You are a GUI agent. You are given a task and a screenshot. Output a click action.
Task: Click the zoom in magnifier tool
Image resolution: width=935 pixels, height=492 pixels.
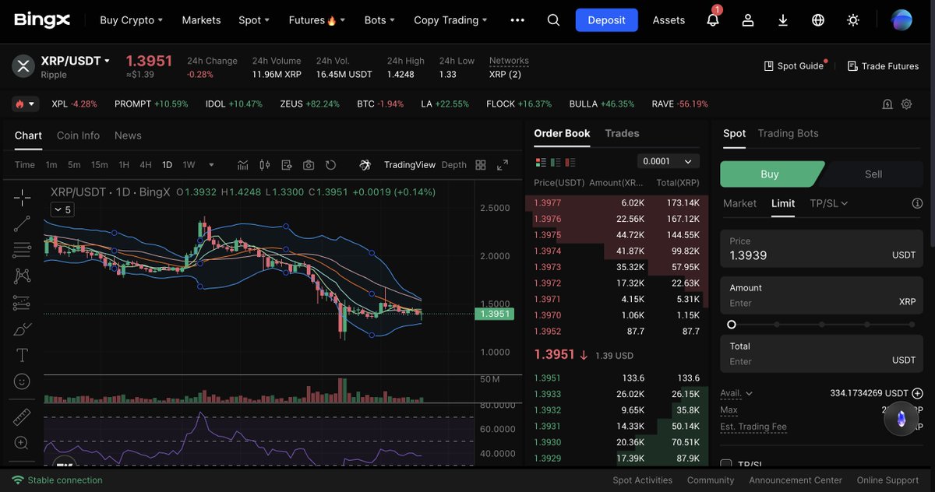tap(22, 443)
